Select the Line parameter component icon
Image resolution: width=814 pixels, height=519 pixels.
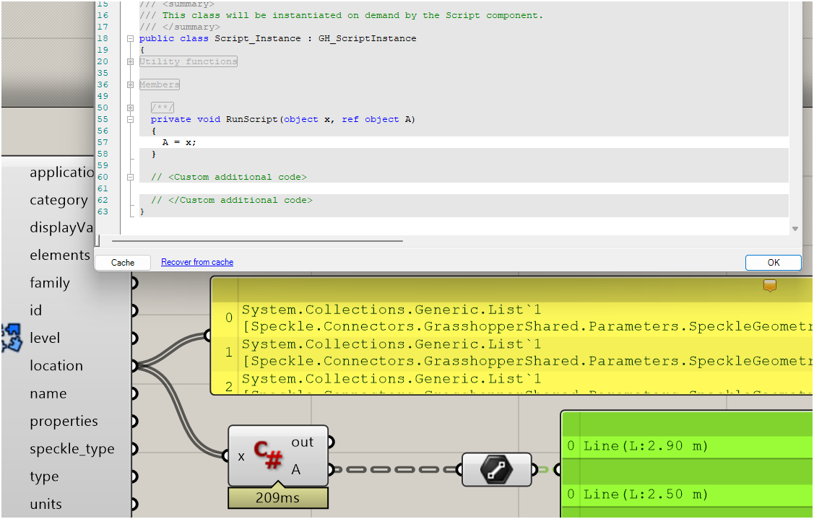pos(496,470)
